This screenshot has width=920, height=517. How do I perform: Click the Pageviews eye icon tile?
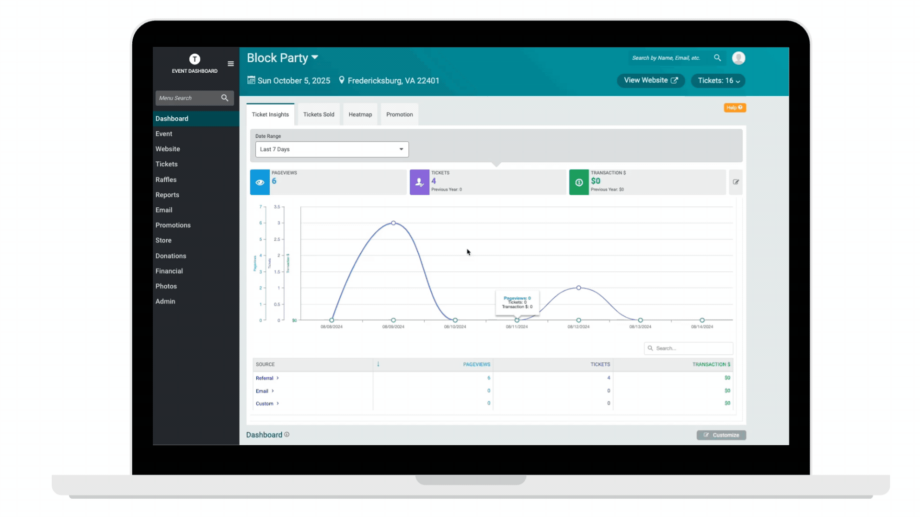click(260, 182)
